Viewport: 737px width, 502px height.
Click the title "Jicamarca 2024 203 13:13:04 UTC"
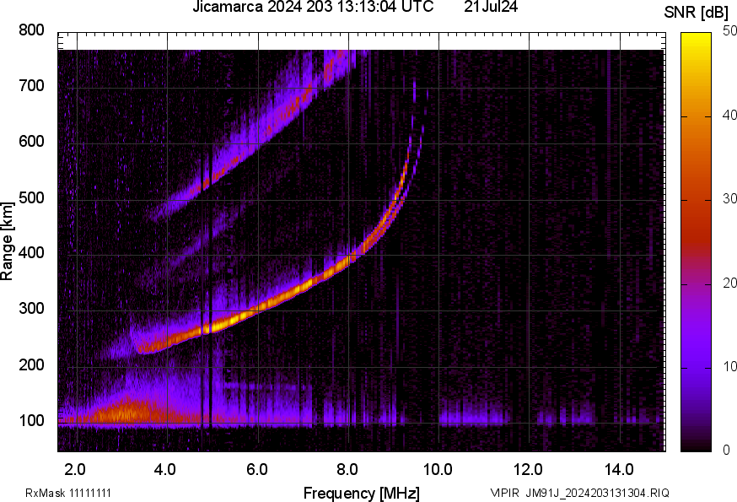[313, 7]
